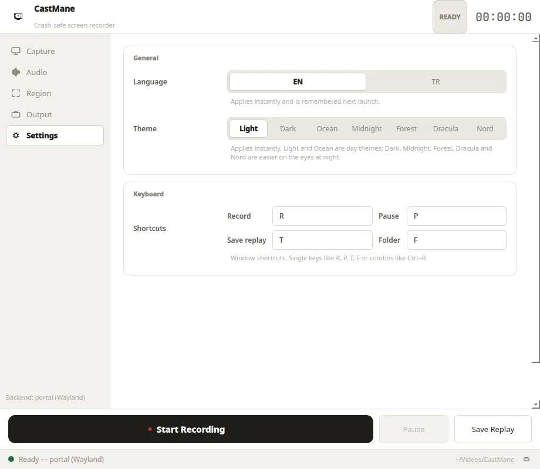The height and width of the screenshot is (469, 540).
Task: Click the Settings gear icon in sidebar
Action: click(x=16, y=135)
